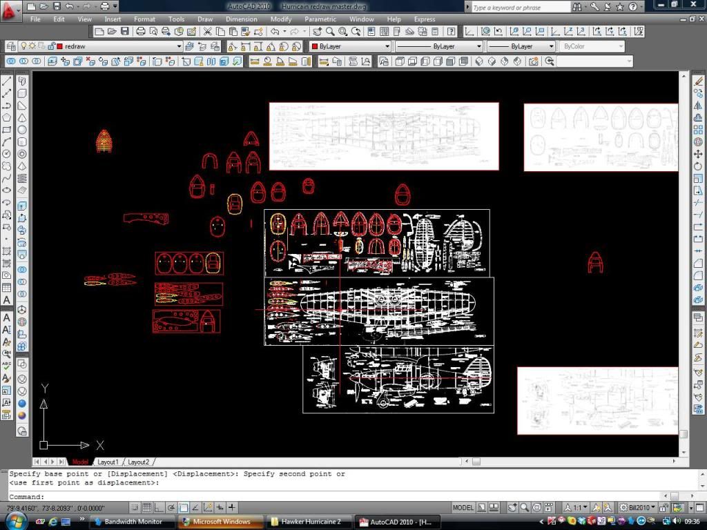Expand the Quick Access toolbar customize arrow
This screenshot has height=530, width=707.
pos(115,7)
